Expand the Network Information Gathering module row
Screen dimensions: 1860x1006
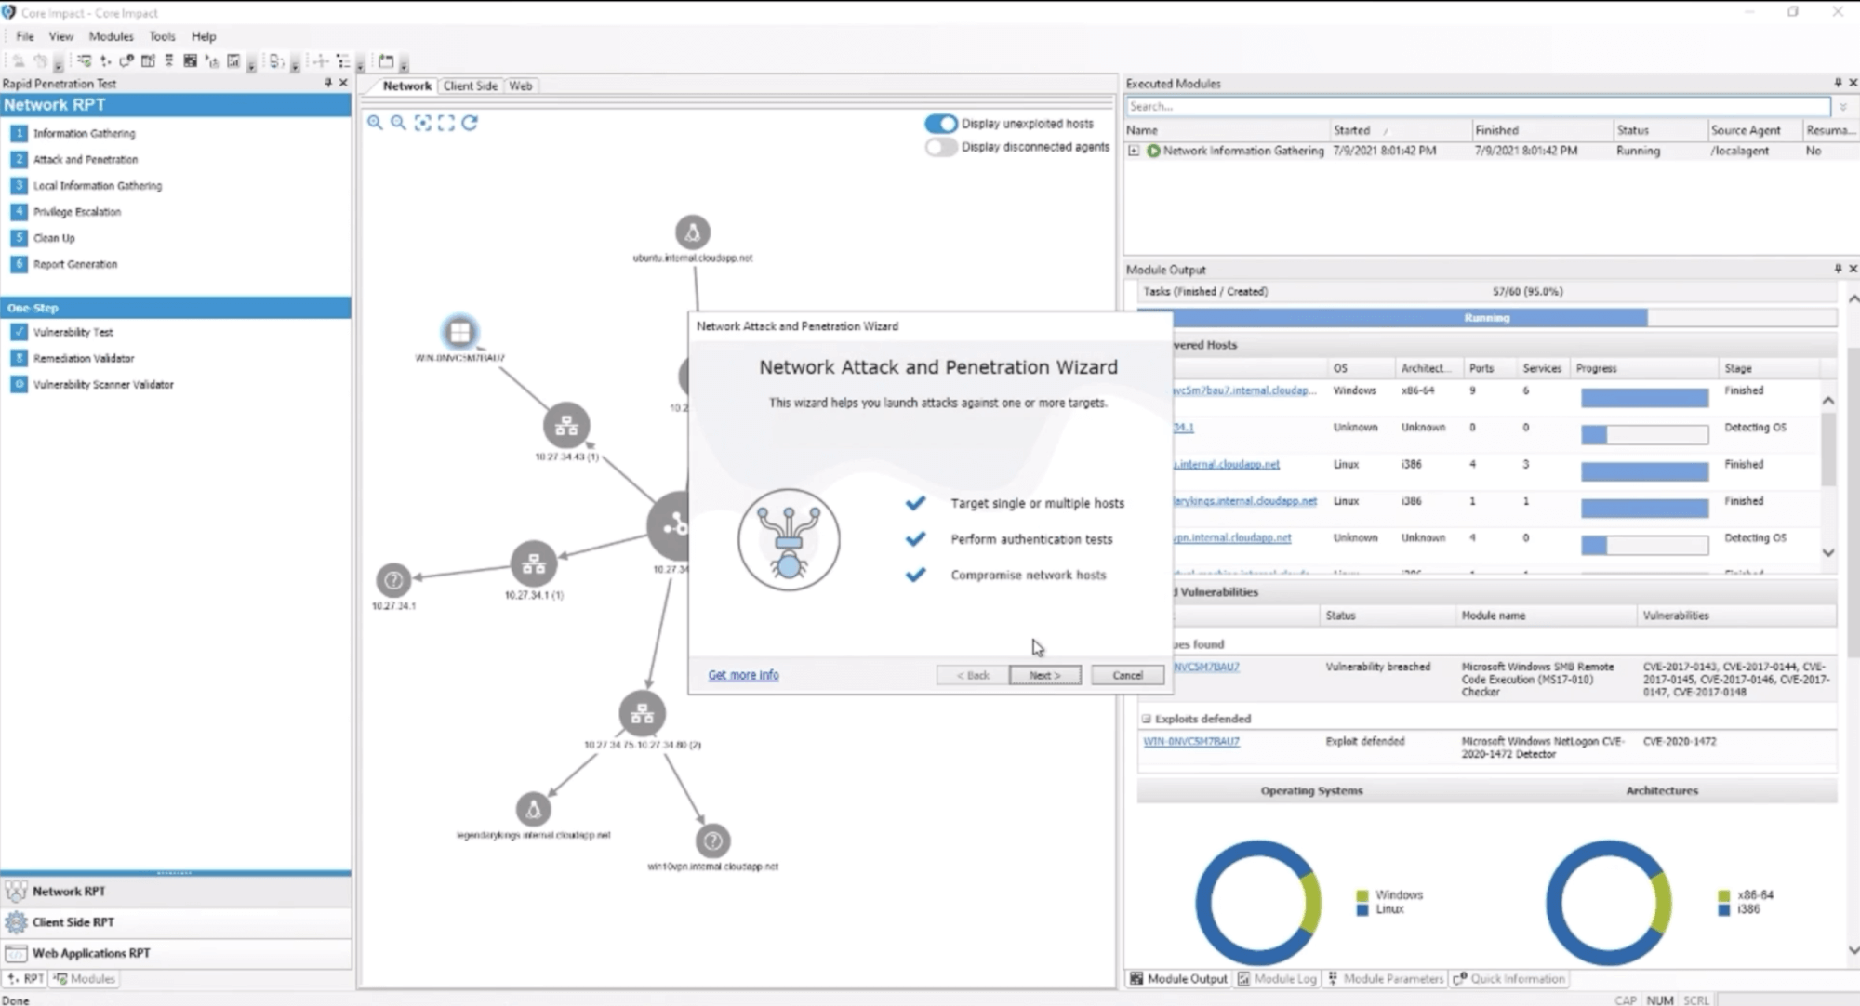point(1134,151)
